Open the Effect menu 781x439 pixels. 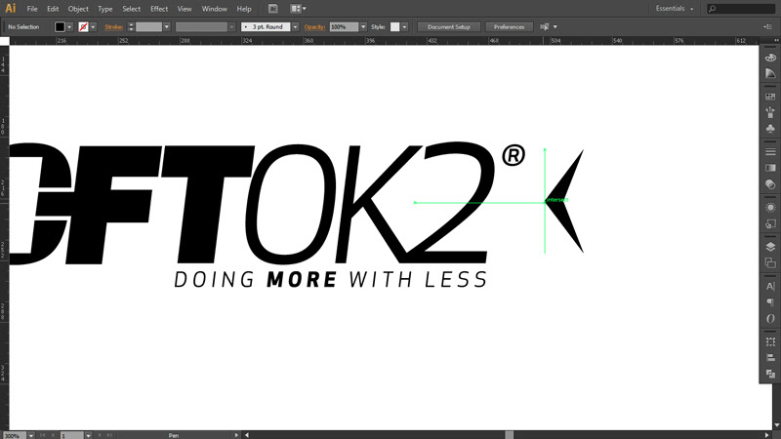[159, 8]
